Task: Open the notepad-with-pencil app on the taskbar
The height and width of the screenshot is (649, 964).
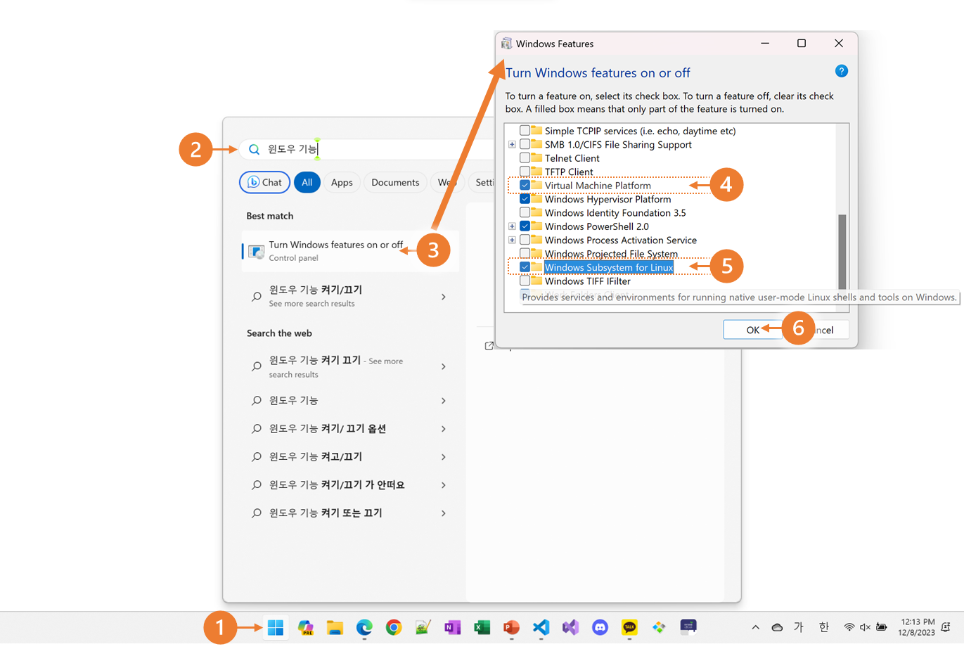Action: tap(423, 627)
